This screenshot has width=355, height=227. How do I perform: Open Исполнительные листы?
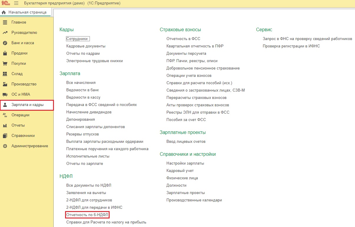(88, 156)
